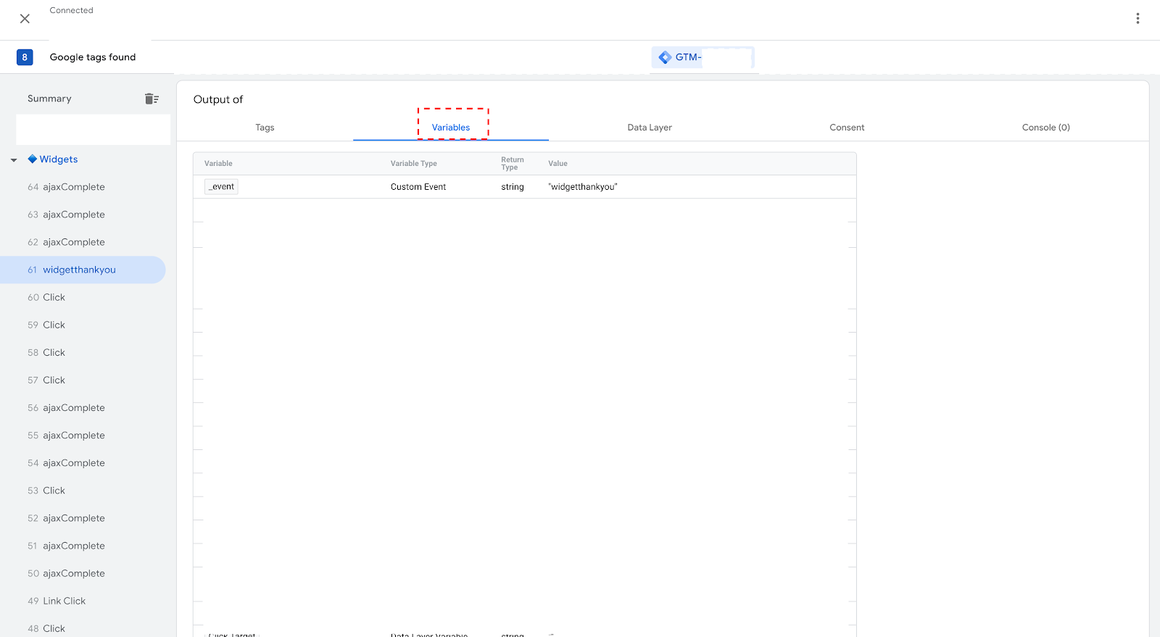Open the three-dot more options menu
The image size is (1160, 637).
[x=1138, y=19]
